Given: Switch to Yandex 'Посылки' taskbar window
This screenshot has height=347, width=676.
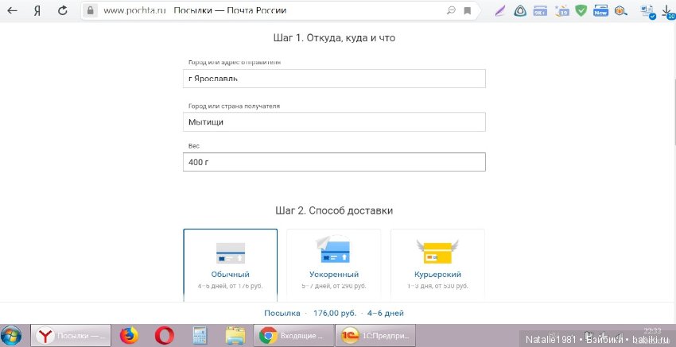Looking at the screenshot, I should pos(71,336).
